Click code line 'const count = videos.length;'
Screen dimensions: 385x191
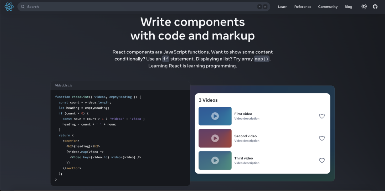(85, 102)
